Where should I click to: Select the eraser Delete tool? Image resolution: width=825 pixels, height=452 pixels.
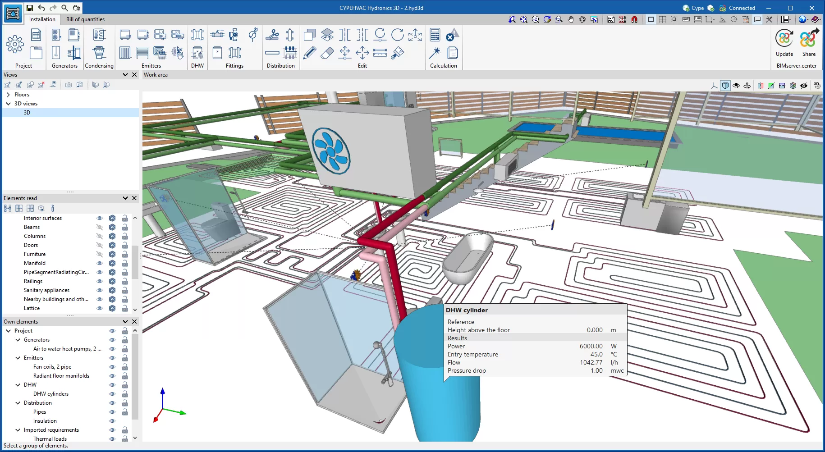(x=327, y=53)
